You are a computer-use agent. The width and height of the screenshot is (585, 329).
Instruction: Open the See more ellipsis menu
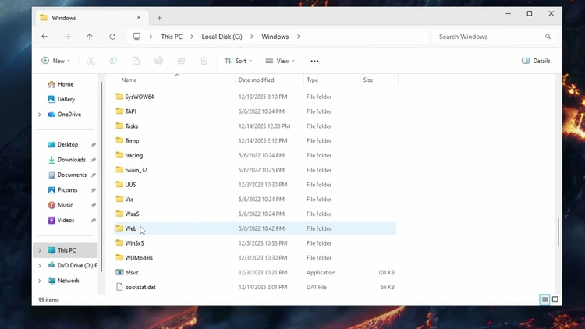(x=314, y=61)
